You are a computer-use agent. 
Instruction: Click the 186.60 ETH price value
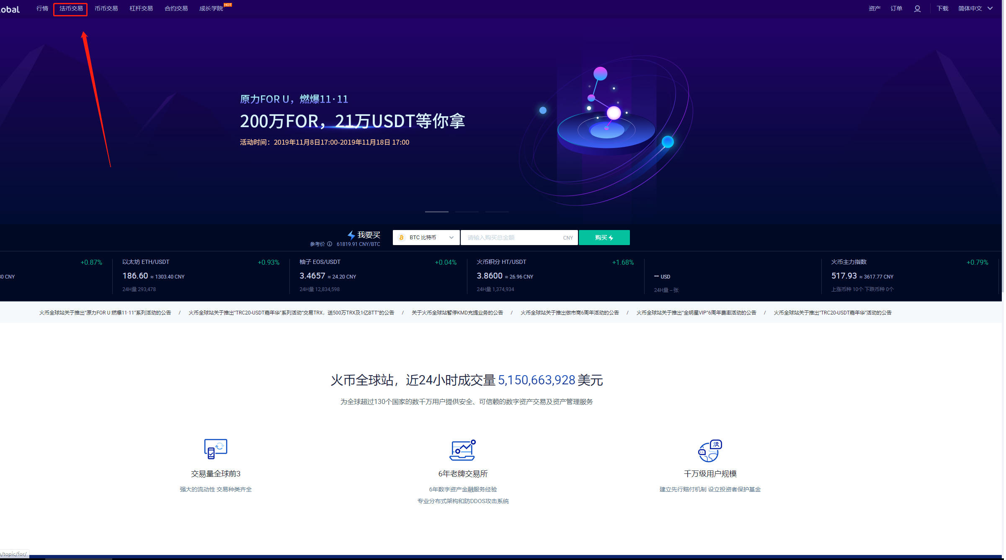[x=135, y=276]
